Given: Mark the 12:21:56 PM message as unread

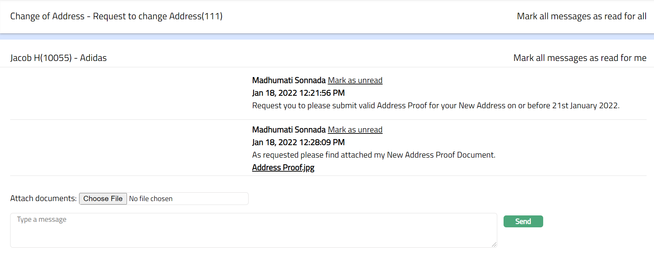Looking at the screenshot, I should pyautogui.click(x=355, y=81).
